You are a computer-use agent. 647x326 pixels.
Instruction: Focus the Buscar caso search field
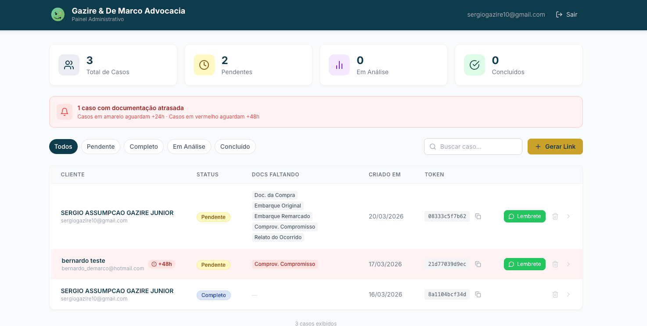click(x=473, y=147)
